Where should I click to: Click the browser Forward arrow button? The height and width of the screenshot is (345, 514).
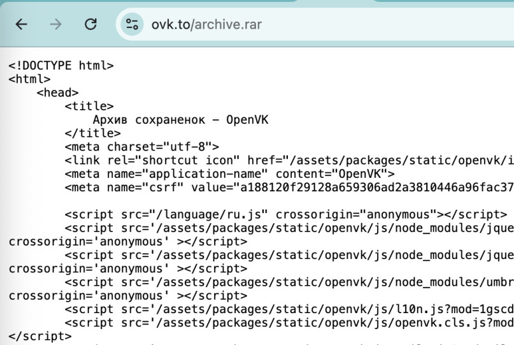[55, 24]
